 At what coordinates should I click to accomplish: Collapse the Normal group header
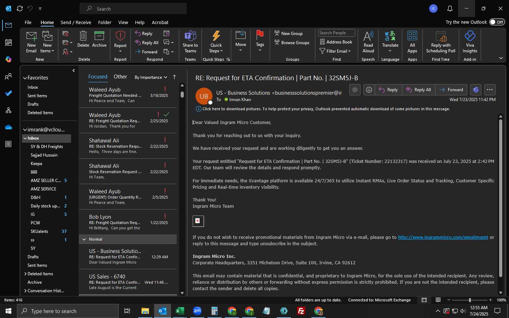[x=84, y=239]
